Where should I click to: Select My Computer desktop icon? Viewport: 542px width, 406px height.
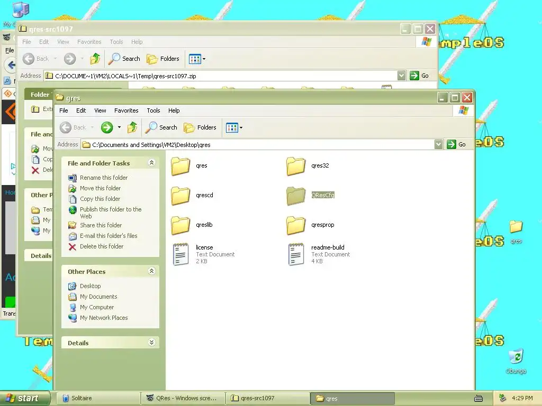20,10
